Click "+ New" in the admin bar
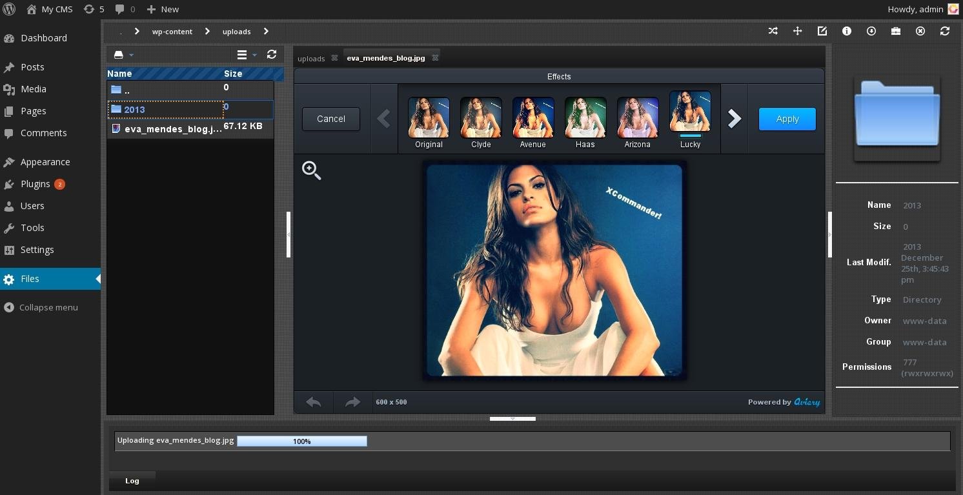The width and height of the screenshot is (963, 495). point(163,9)
